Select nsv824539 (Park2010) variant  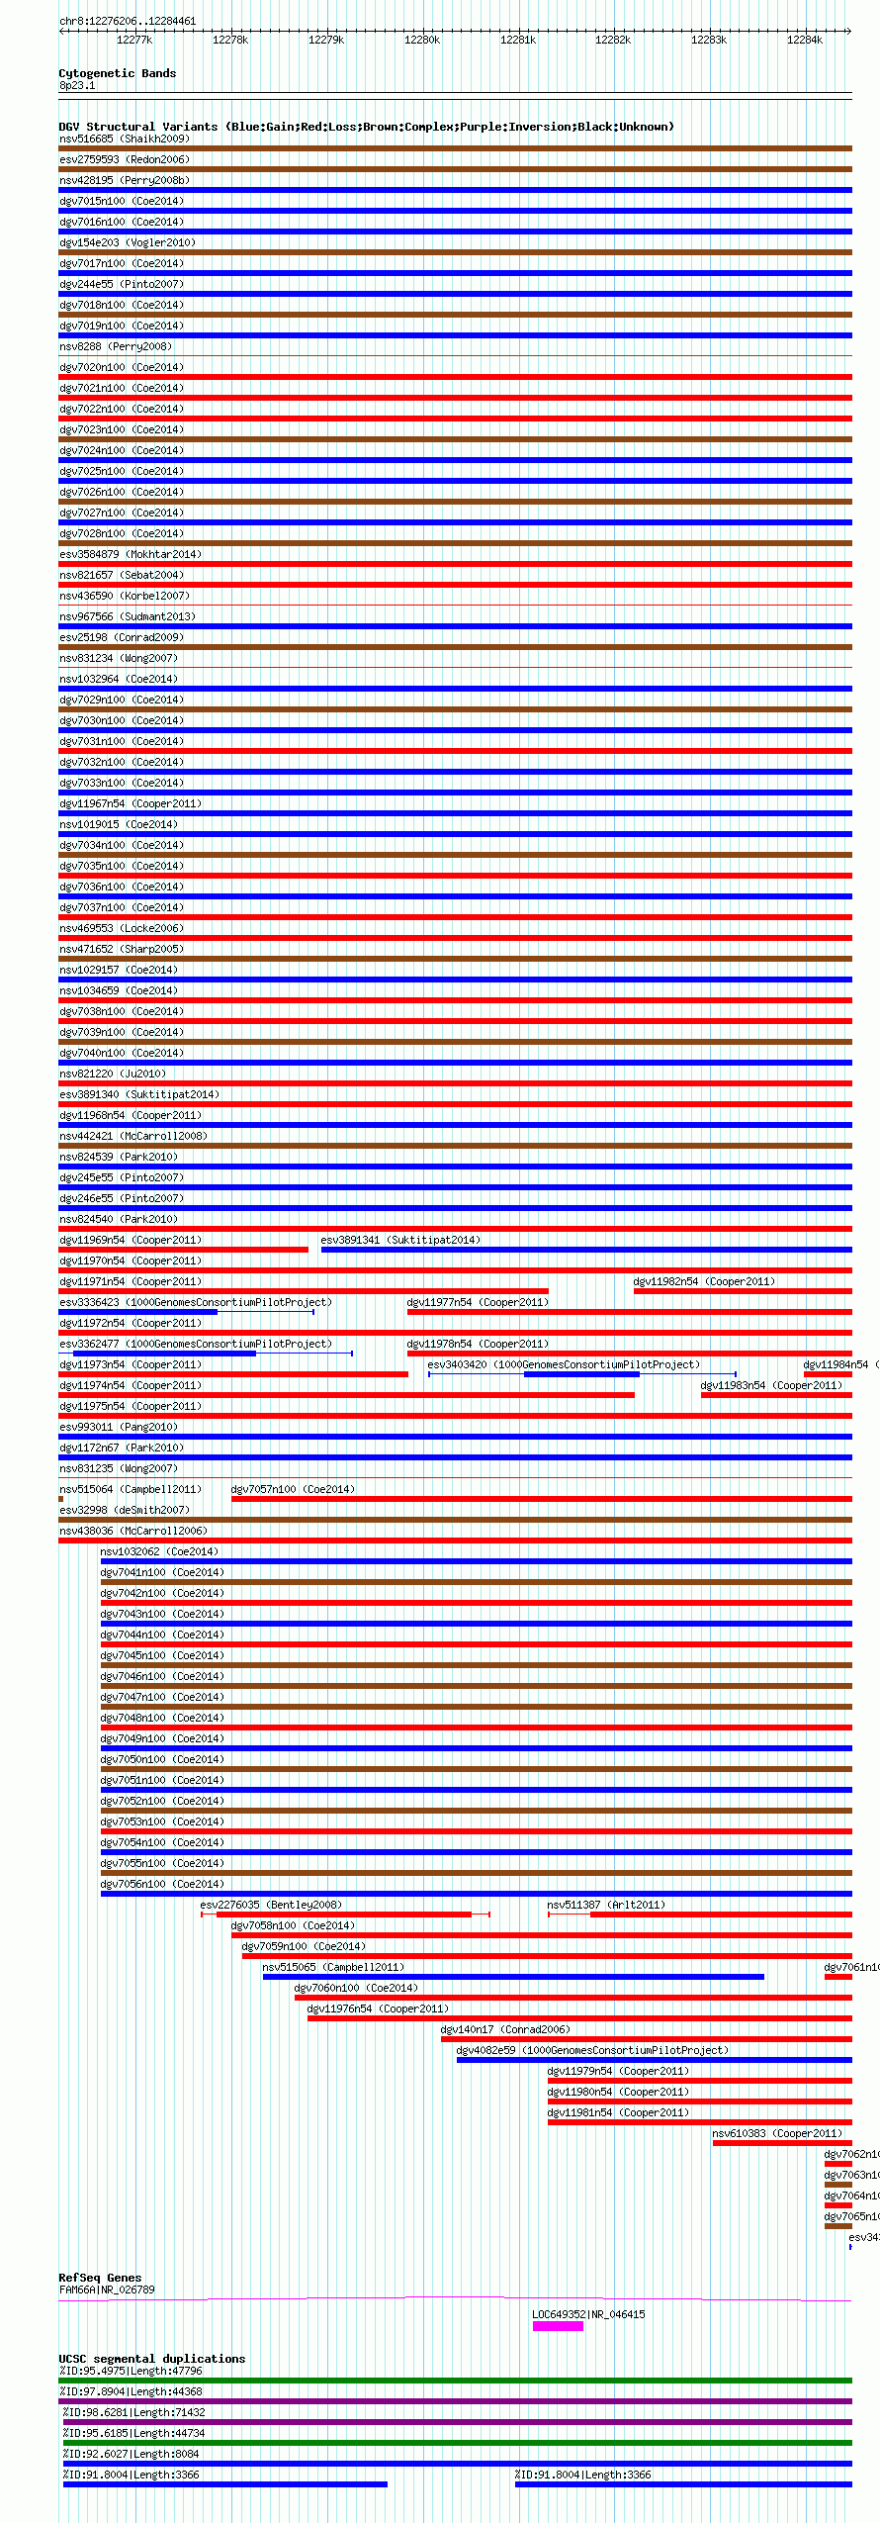[x=119, y=1157]
